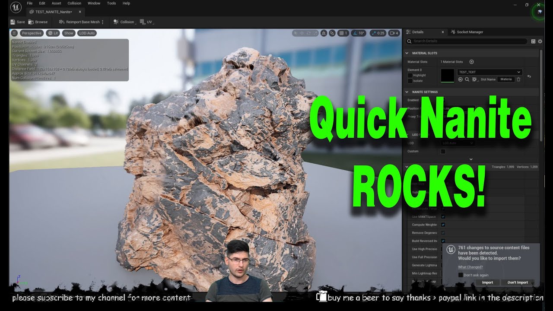Switch to the Socket Manager tab
The image size is (553, 311).
[467, 32]
